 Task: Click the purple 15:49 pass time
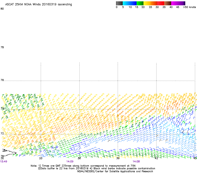[4, 162]
